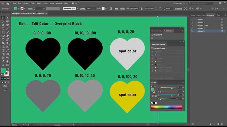This screenshot has height=127, width=227.
Task: Select the Lasso tool
Action: pyautogui.click(x=8, y=21)
